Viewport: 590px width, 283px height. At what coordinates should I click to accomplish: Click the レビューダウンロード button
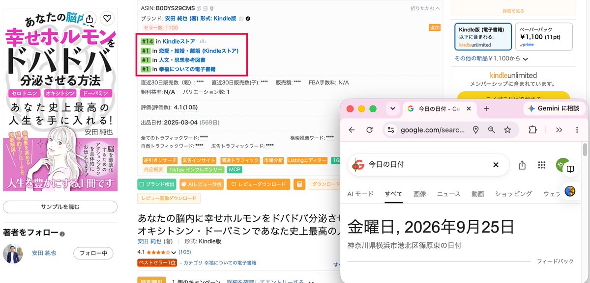(258, 184)
